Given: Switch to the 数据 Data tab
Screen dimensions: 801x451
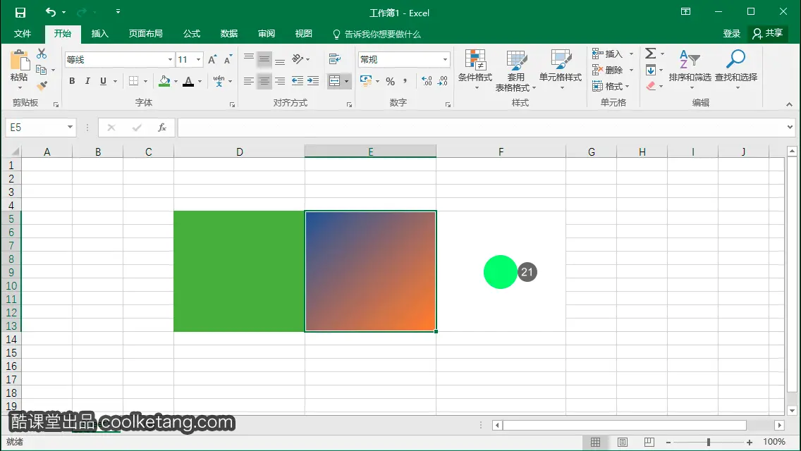Looking at the screenshot, I should point(229,34).
